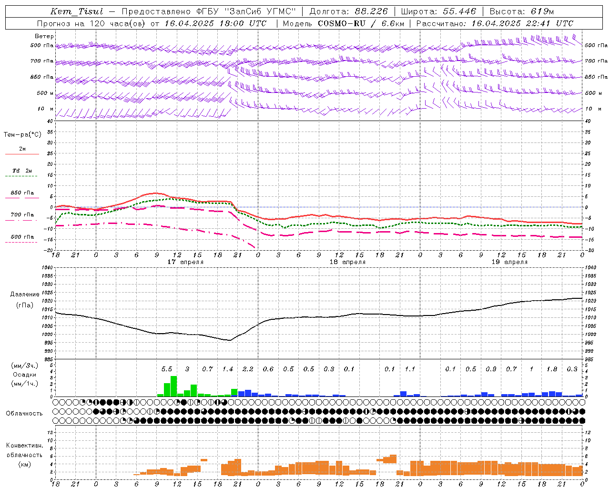
Task: Click the 1.8 precipitation total value
Action: [552, 369]
